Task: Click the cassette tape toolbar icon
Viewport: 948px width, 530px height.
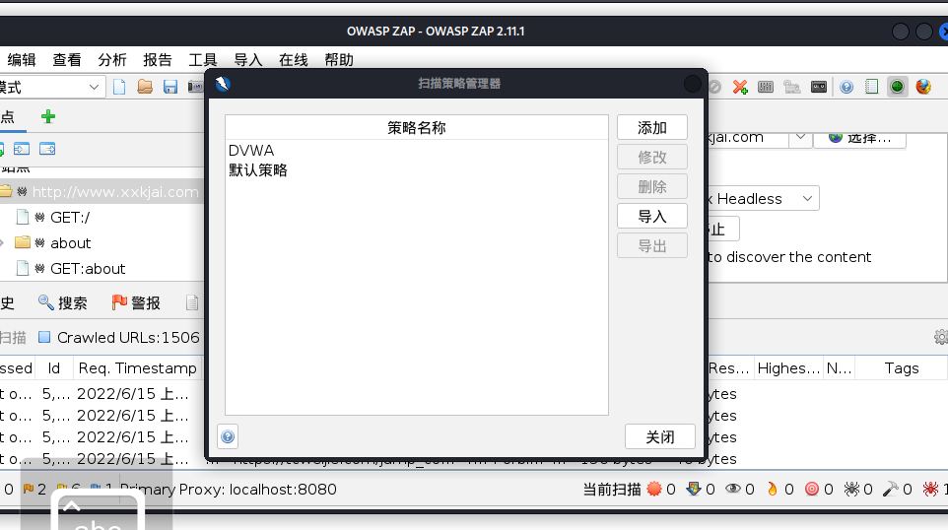Action: click(819, 87)
